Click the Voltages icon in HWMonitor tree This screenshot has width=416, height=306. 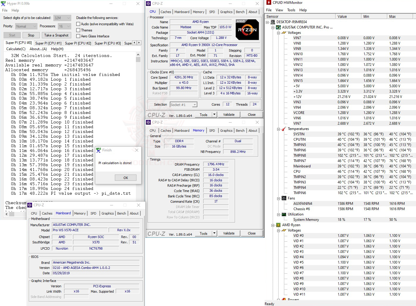(284, 33)
